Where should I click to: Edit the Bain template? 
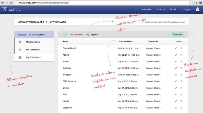pos(176,95)
